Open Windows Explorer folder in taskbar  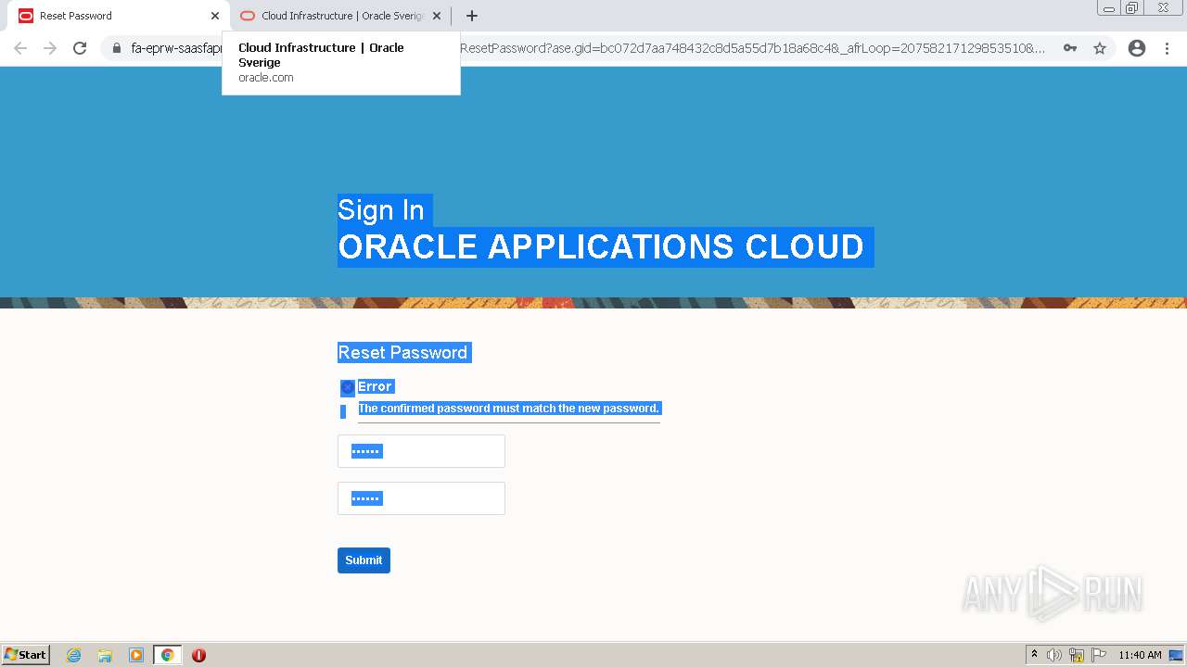[x=105, y=655]
